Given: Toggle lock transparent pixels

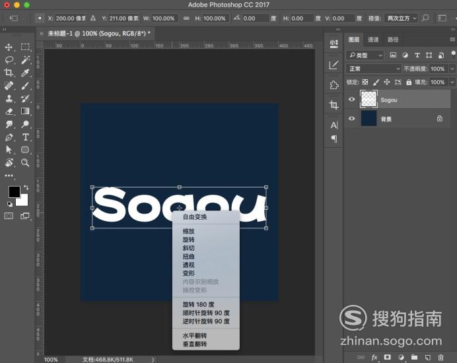Looking at the screenshot, I should [x=365, y=82].
